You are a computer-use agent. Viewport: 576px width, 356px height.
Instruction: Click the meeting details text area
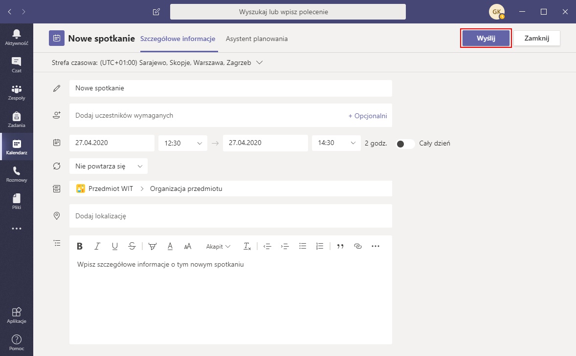pyautogui.click(x=231, y=300)
